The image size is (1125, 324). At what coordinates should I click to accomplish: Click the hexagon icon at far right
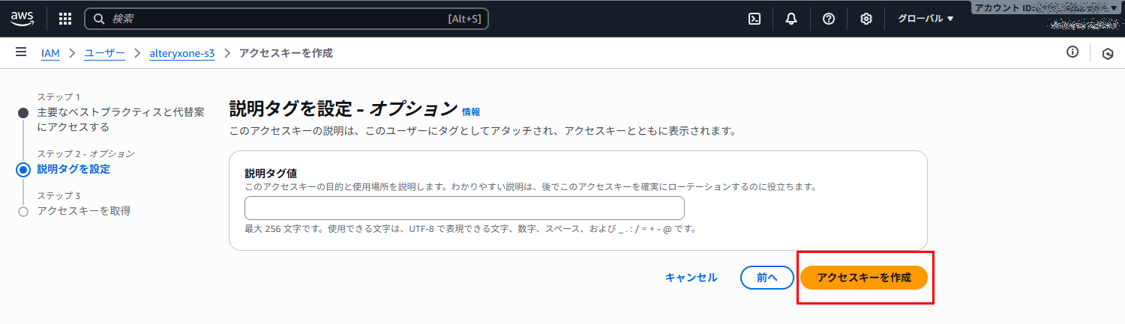point(1108,53)
